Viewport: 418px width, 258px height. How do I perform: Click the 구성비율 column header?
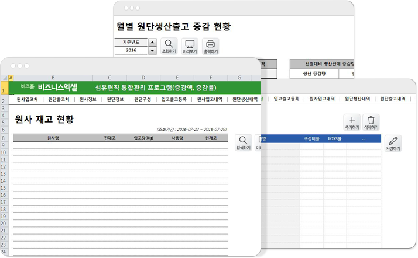311,139
